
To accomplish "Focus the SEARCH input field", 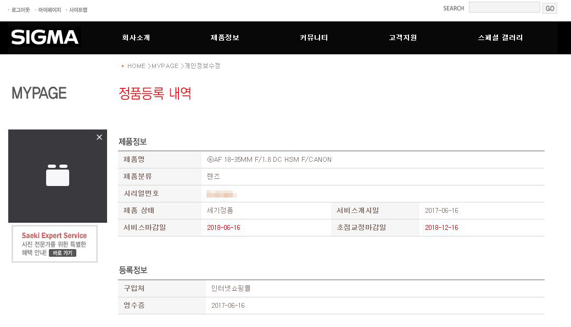I will point(505,8).
